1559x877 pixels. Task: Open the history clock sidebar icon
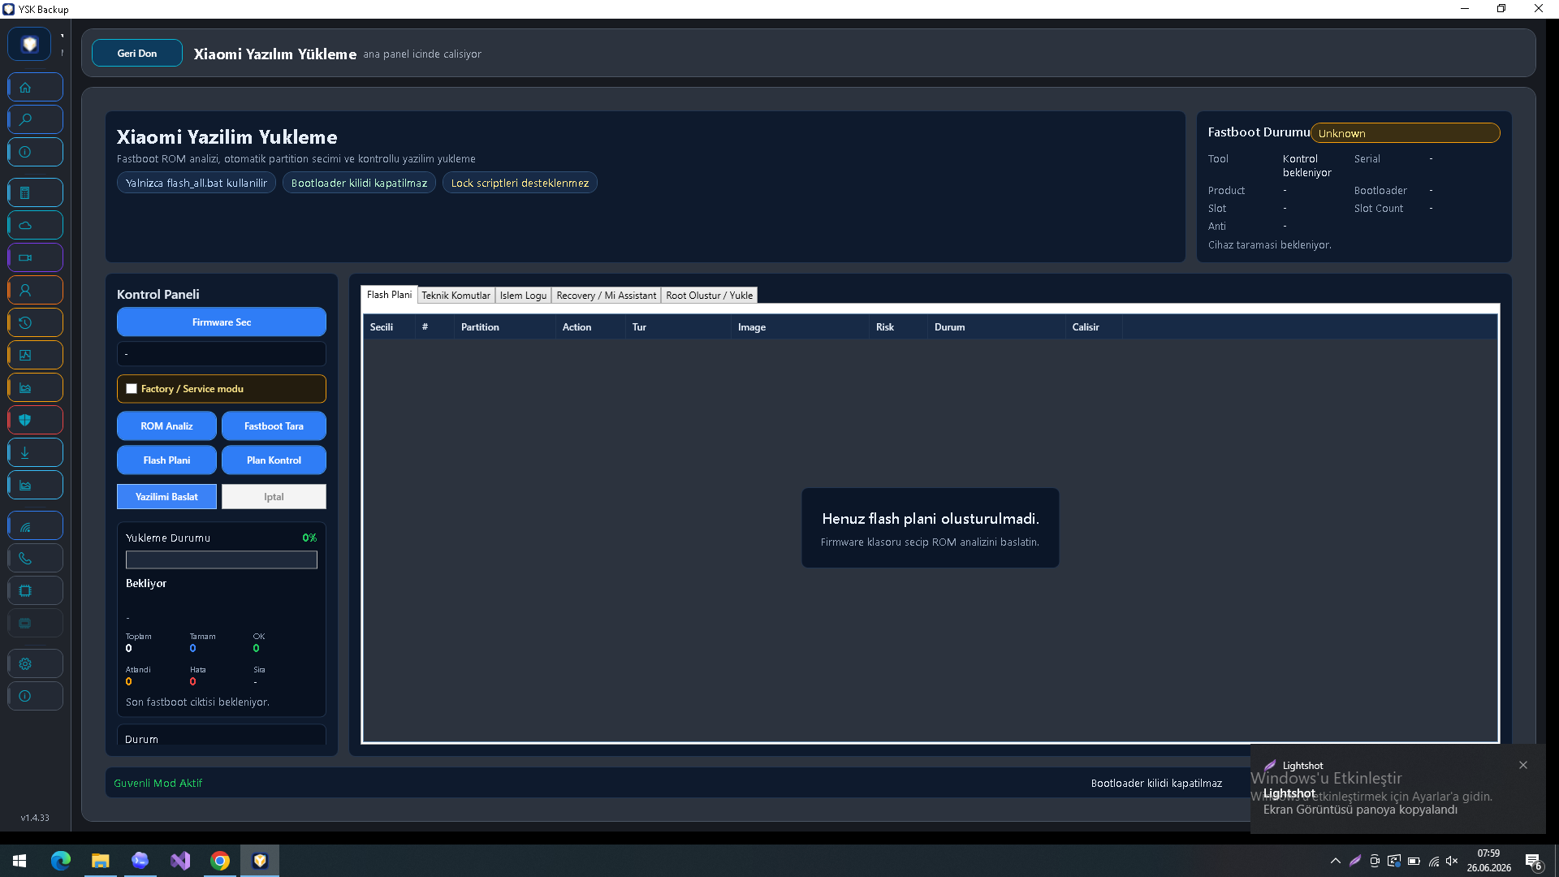36,322
